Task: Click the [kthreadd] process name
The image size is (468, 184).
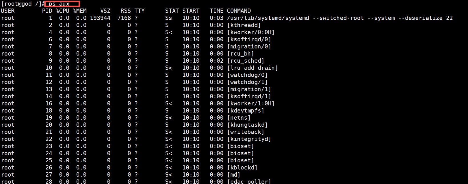Action: (244, 25)
